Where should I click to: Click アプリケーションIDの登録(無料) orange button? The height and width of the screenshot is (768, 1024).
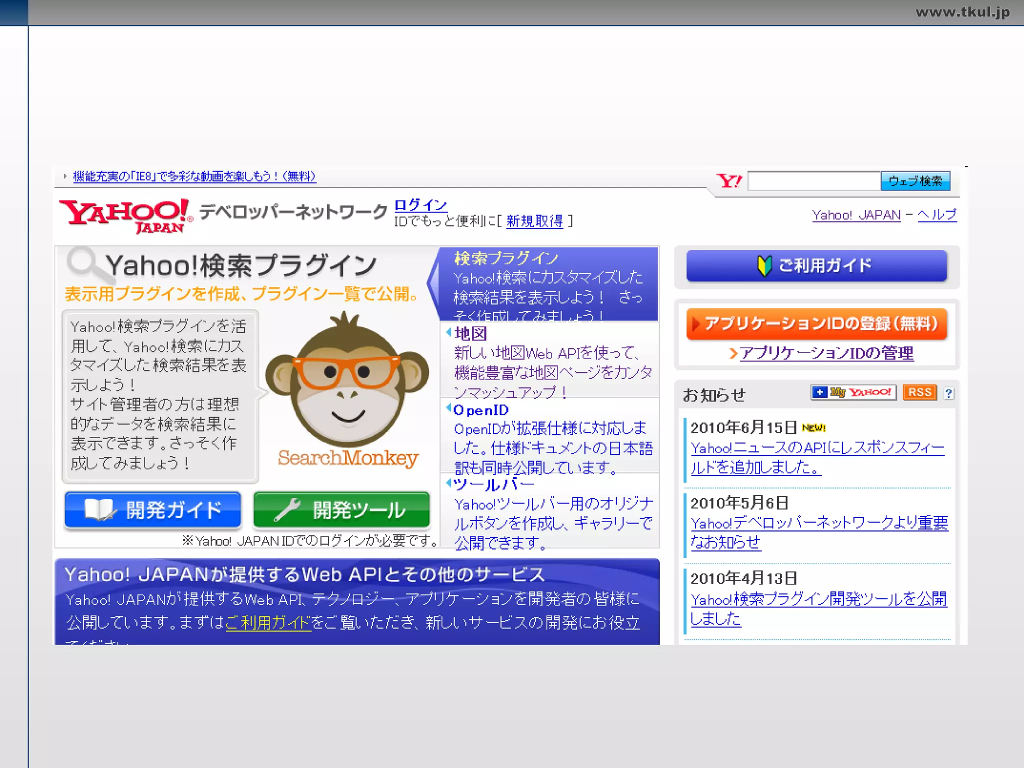[816, 324]
